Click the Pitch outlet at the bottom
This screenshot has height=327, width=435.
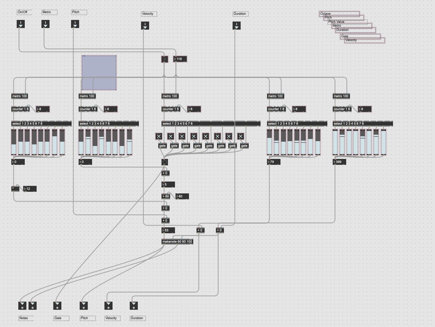[84, 306]
